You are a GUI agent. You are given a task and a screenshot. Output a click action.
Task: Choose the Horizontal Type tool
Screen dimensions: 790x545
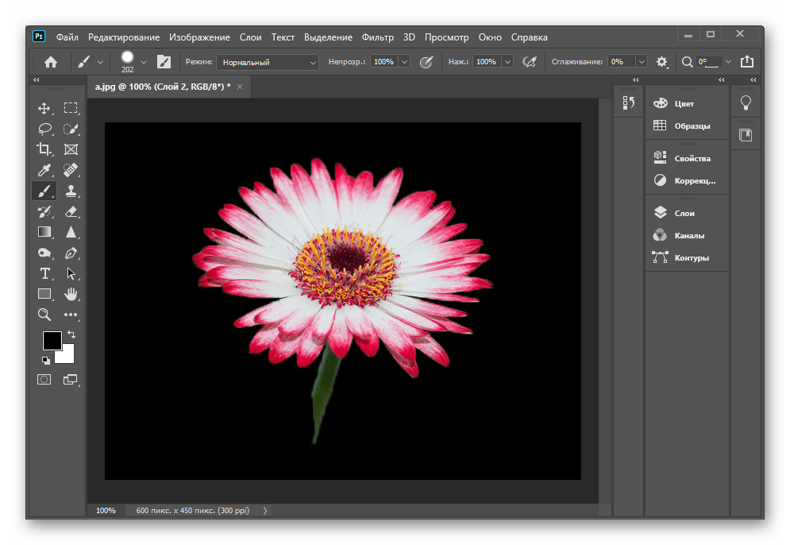[x=44, y=273]
